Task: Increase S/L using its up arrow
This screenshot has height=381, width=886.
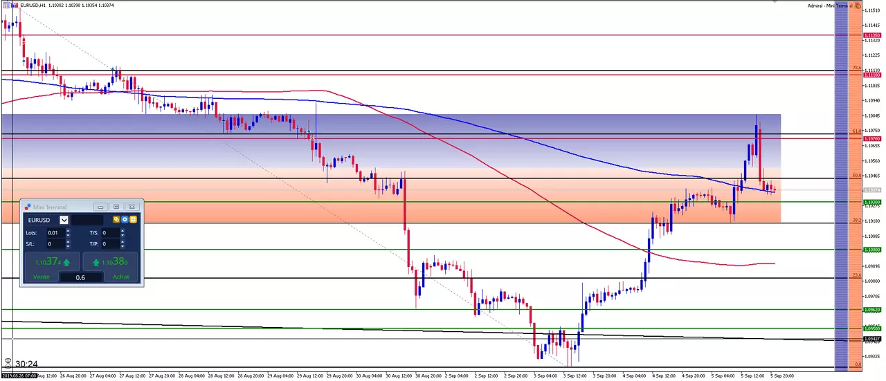Action: click(x=68, y=242)
